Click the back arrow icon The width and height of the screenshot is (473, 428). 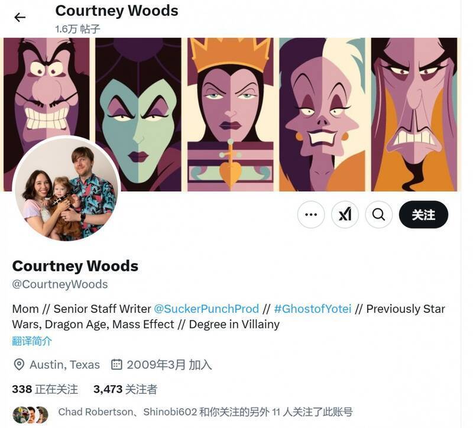pyautogui.click(x=20, y=17)
